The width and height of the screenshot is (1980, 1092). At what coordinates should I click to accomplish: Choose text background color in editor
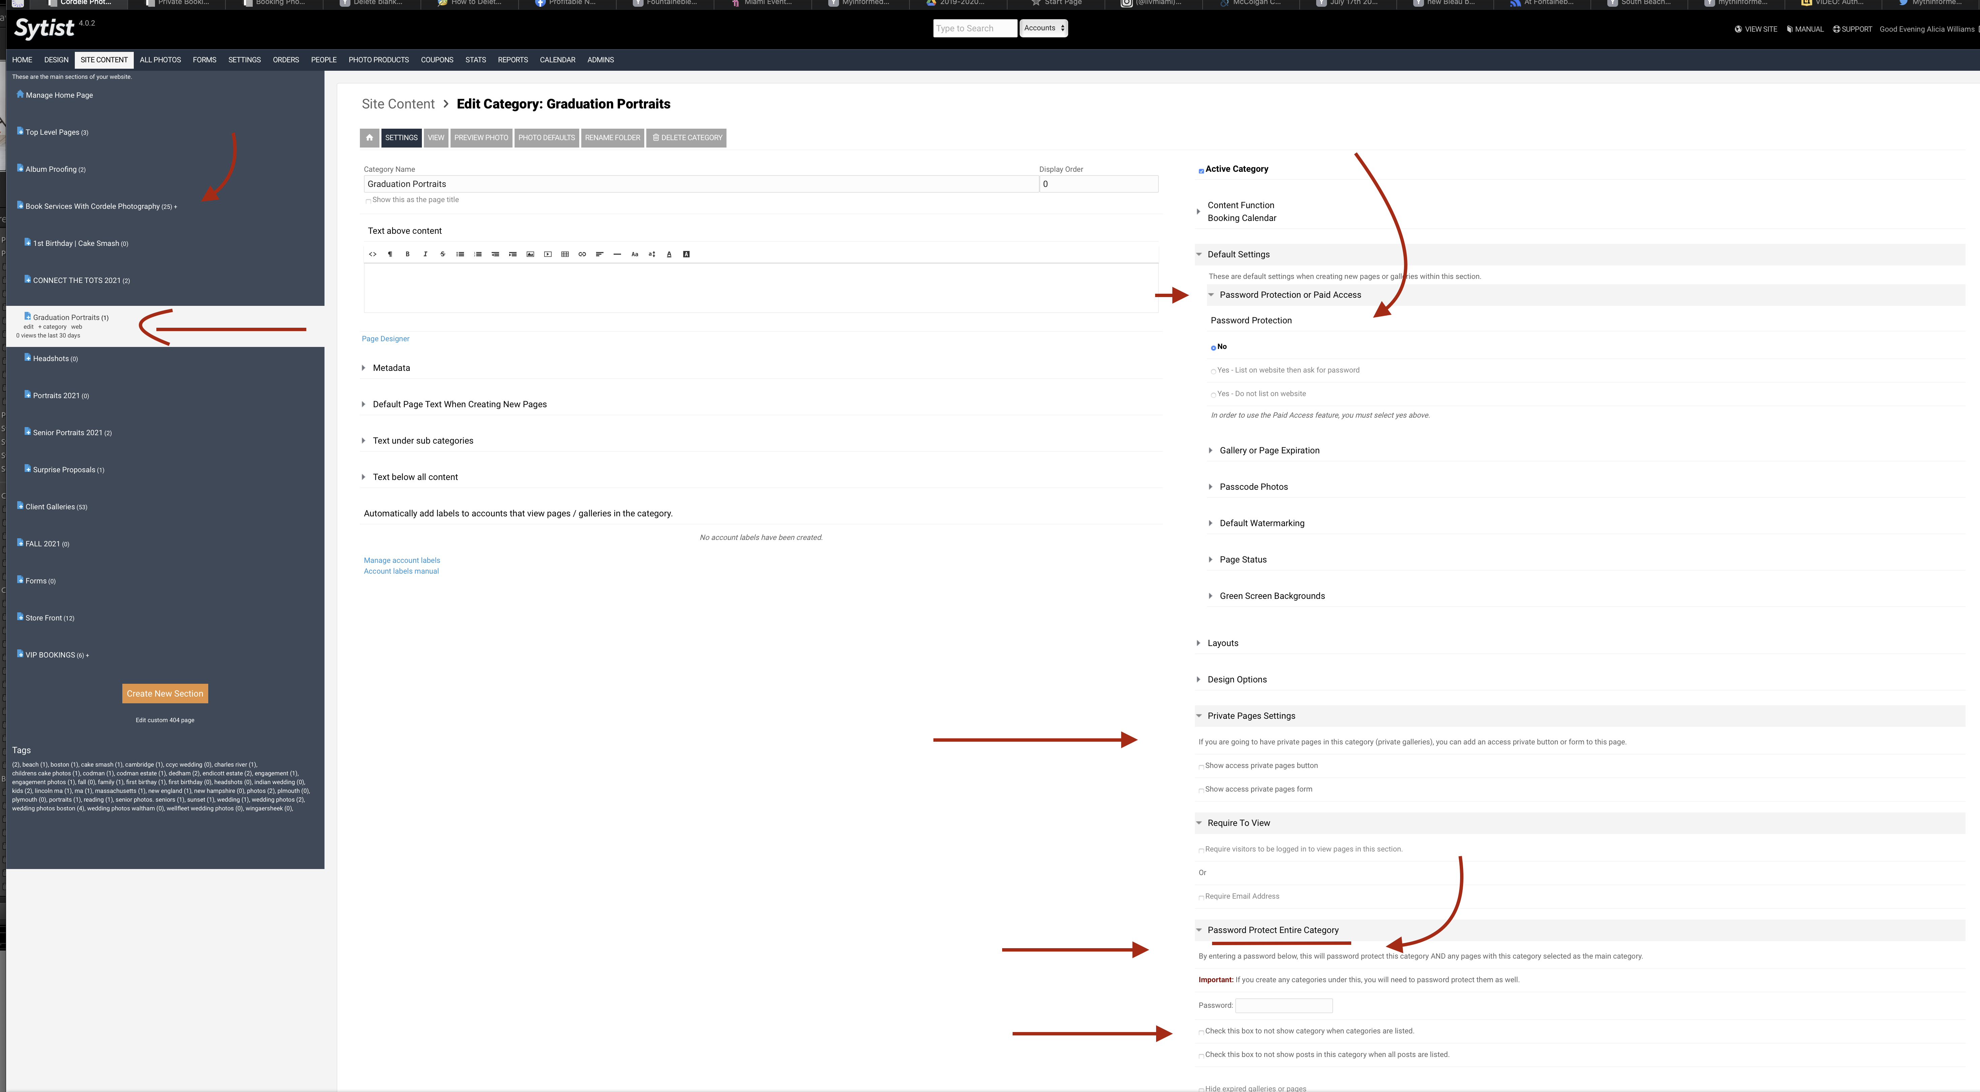[x=686, y=254]
